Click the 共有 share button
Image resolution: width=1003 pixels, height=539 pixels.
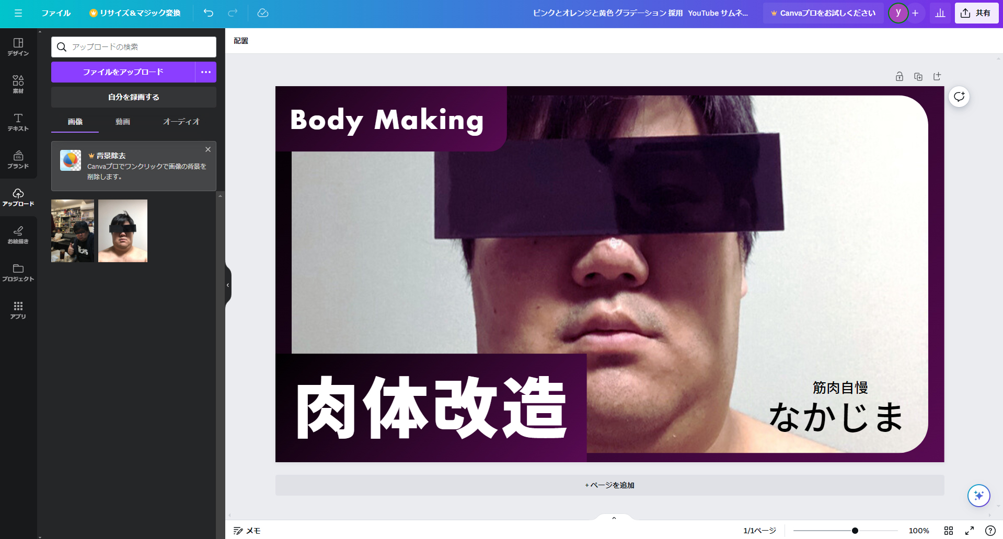[x=976, y=13]
